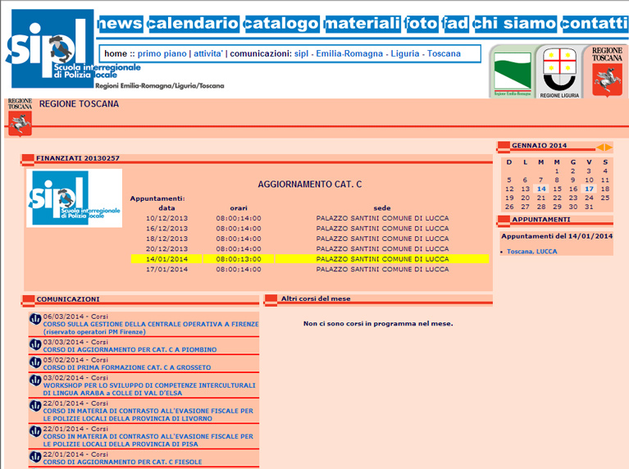Click the 18/12/2013 appointment date

pos(166,239)
